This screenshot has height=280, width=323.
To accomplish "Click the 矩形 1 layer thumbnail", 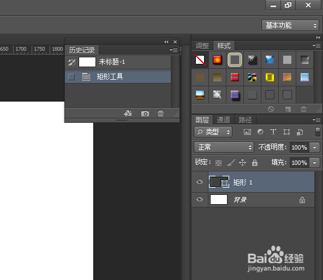I will [219, 182].
